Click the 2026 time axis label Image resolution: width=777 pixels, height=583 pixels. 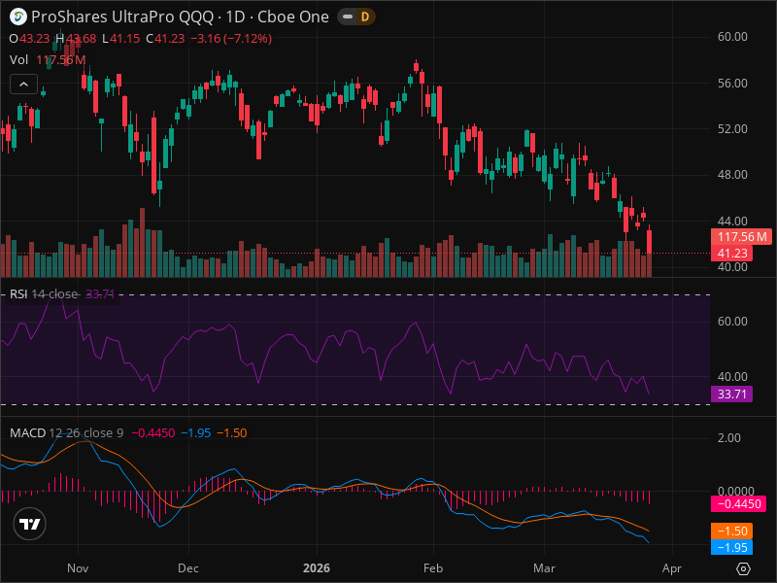[317, 568]
